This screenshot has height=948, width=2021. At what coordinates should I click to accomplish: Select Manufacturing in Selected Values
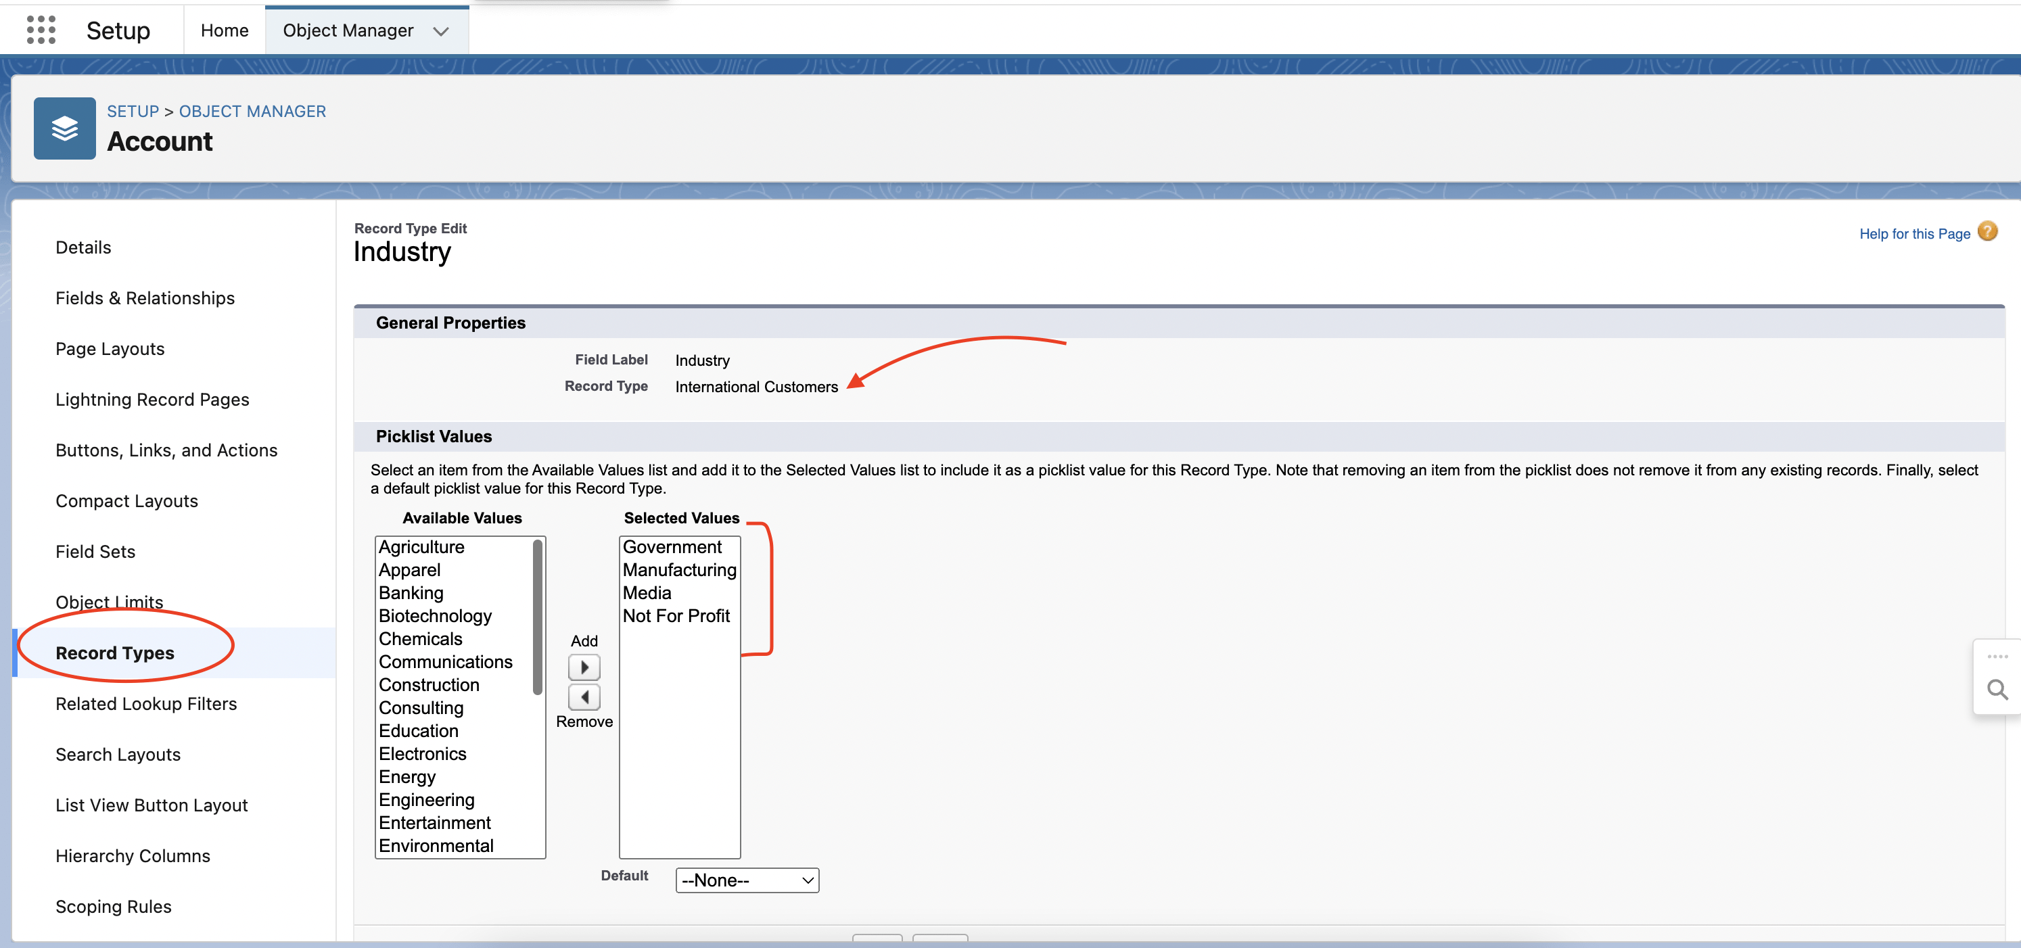pyautogui.click(x=678, y=570)
